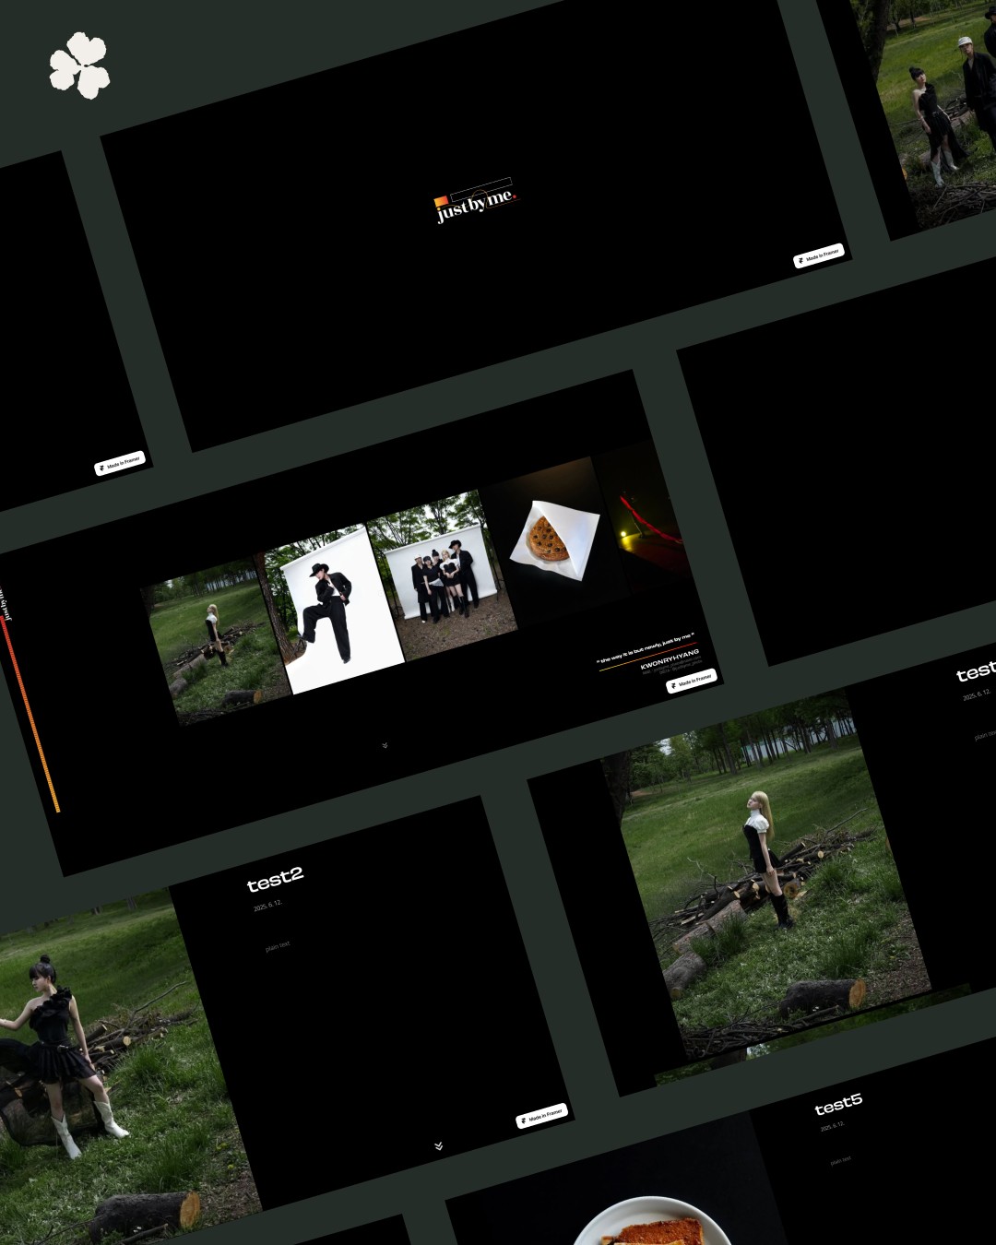Click double-chevron scroll arrow on test2 page
This screenshot has width=996, height=1245.
(439, 1145)
